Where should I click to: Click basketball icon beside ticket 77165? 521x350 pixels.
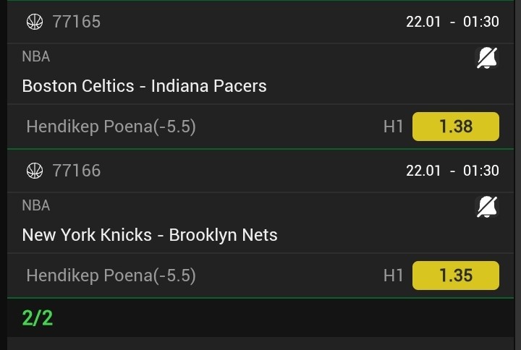35,22
